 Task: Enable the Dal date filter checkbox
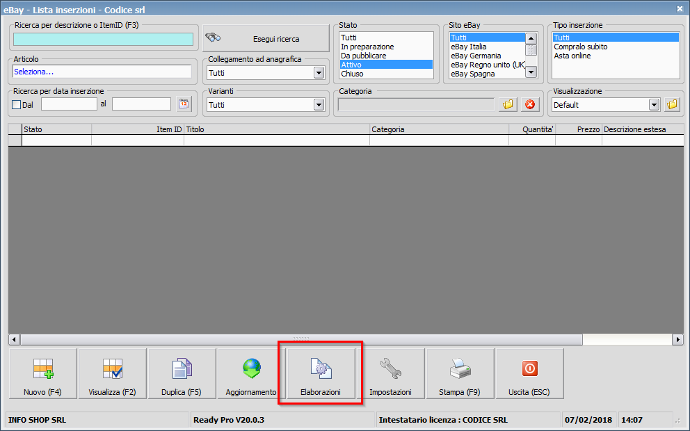17,105
